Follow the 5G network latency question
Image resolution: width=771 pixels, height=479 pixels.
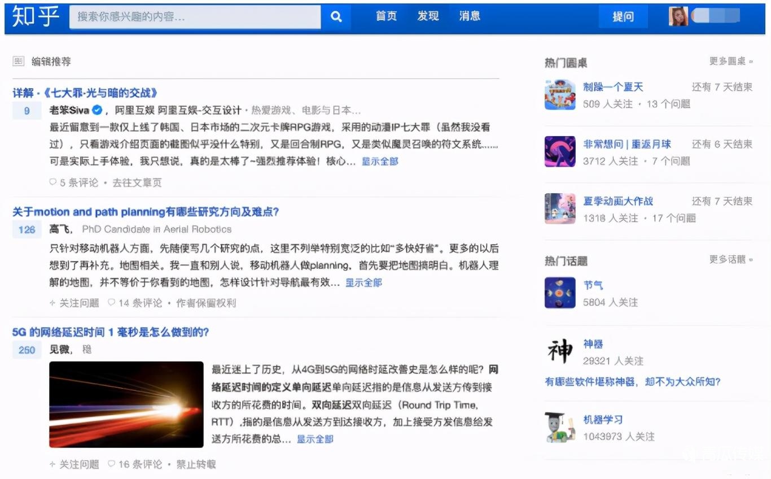click(75, 464)
